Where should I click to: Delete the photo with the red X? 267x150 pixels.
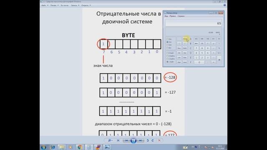159,140
